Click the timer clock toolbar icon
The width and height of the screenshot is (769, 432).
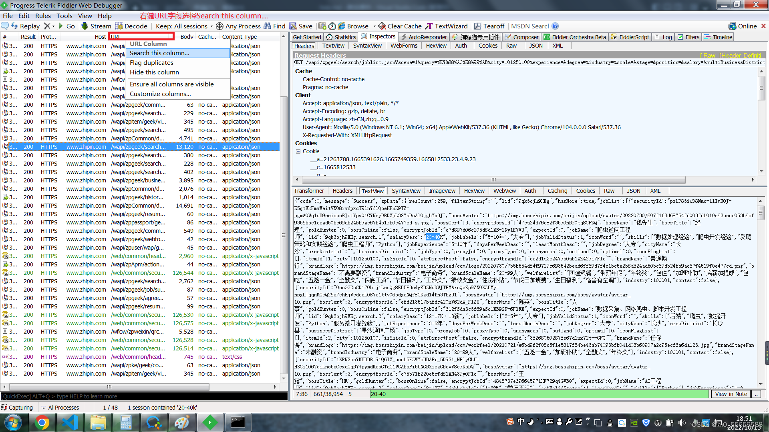332,26
